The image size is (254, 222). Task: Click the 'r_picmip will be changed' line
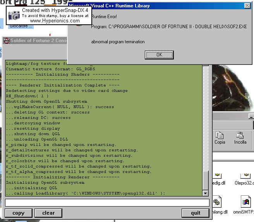pyautogui.click(x=61, y=145)
